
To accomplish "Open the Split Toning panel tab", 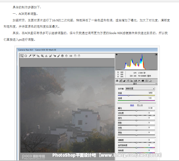I will [132, 81].
